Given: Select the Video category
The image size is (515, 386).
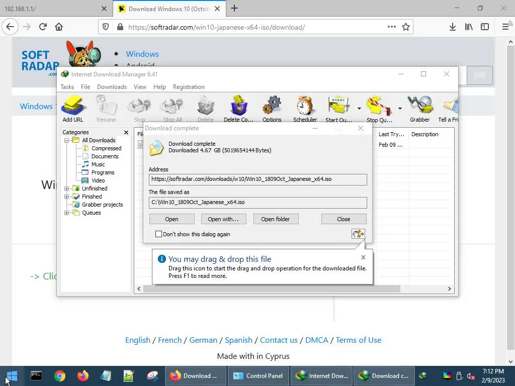Looking at the screenshot, I should click(x=98, y=180).
